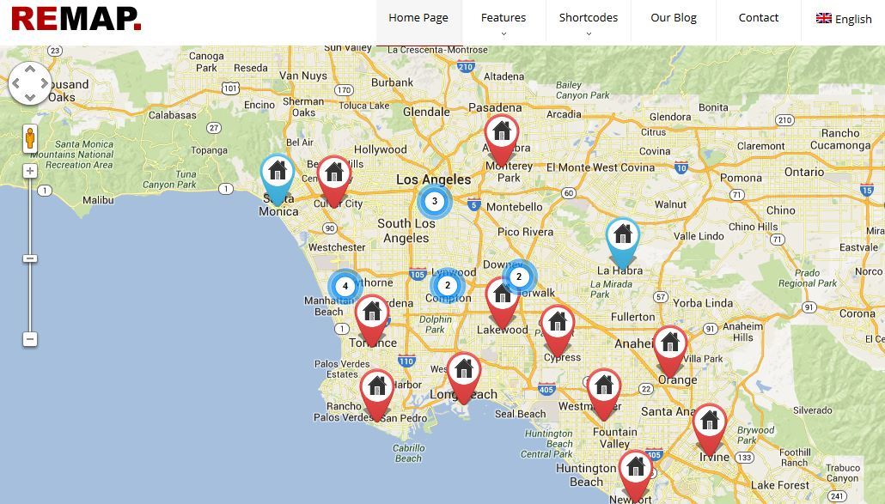
Task: Click the Pomona map label
Action: point(741,178)
